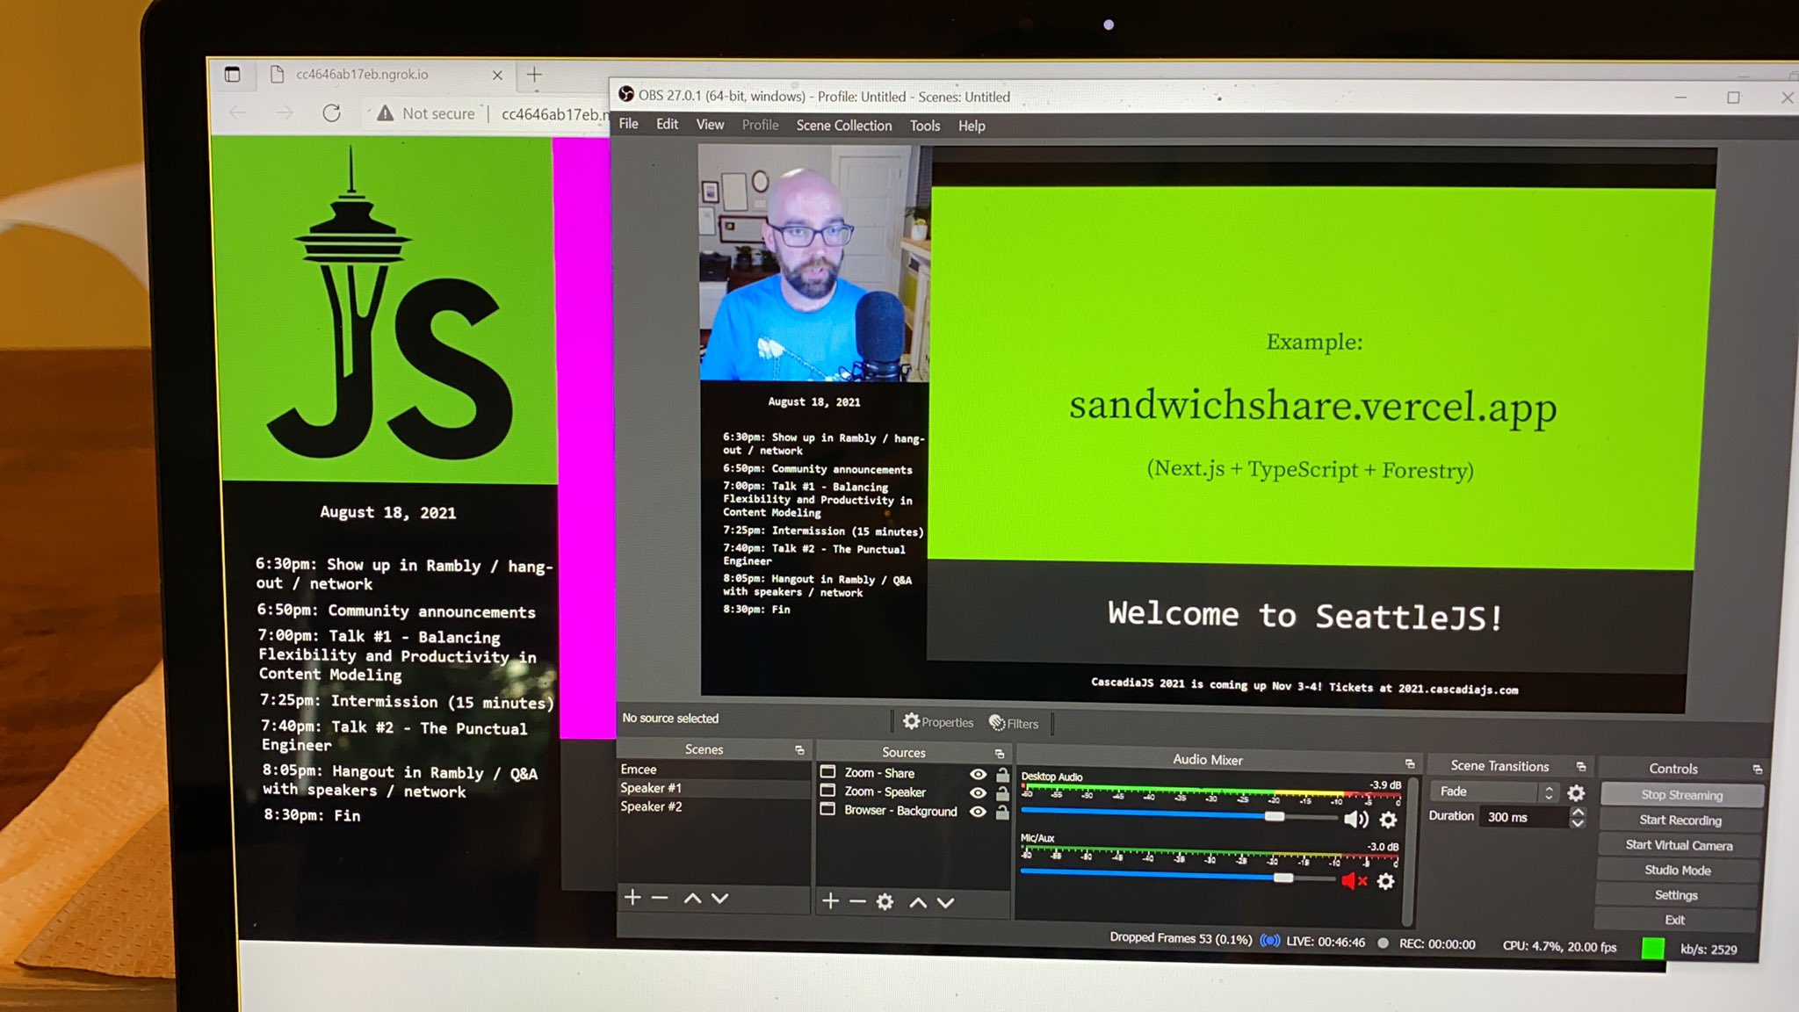Lock the Browser - Background source
The width and height of the screenshot is (1799, 1012).
pos(1002,812)
